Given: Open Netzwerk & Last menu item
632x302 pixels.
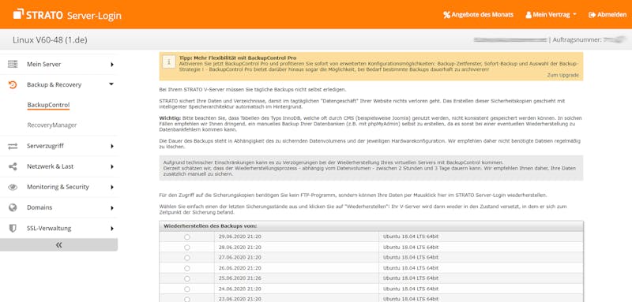Looking at the screenshot, I should tap(50, 166).
